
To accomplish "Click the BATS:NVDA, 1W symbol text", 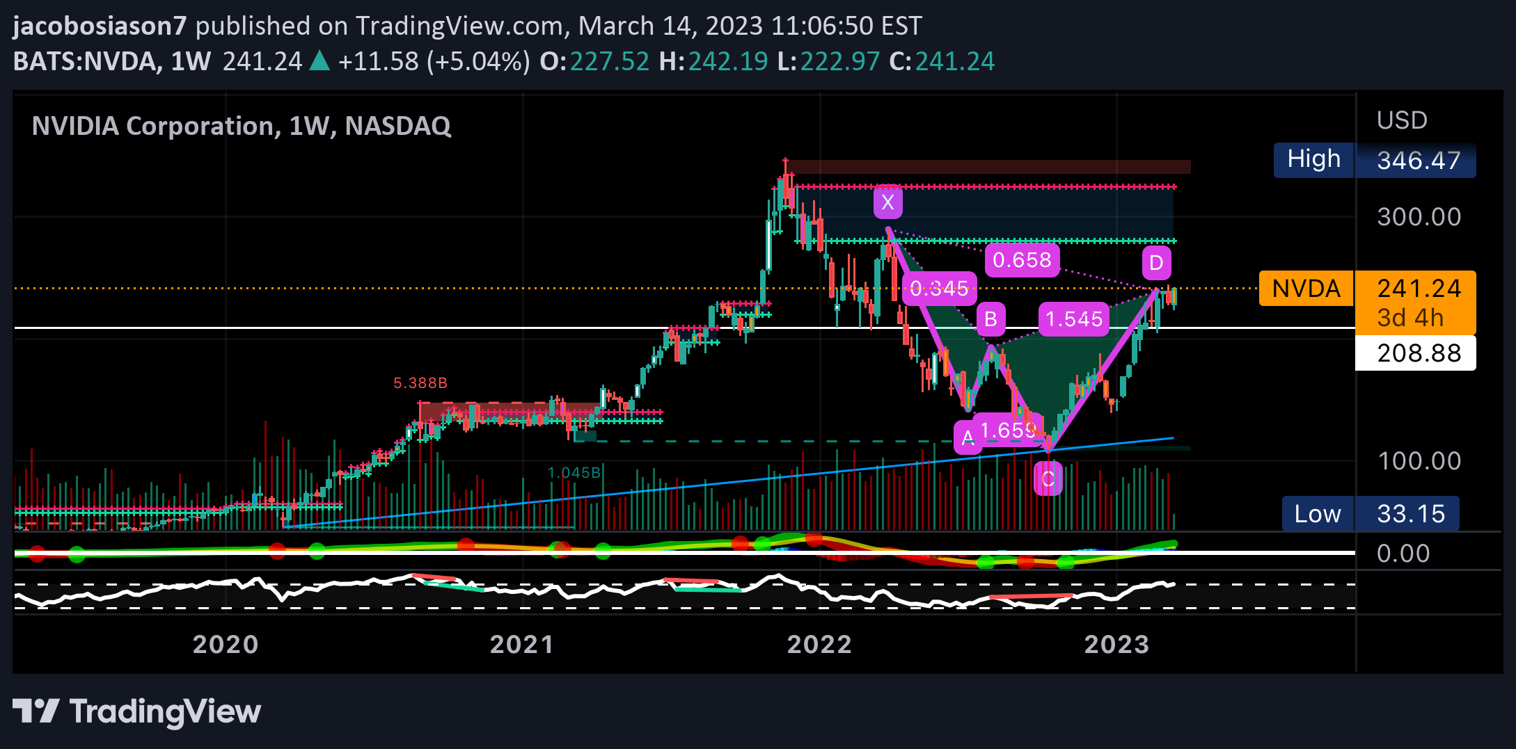I will (111, 61).
